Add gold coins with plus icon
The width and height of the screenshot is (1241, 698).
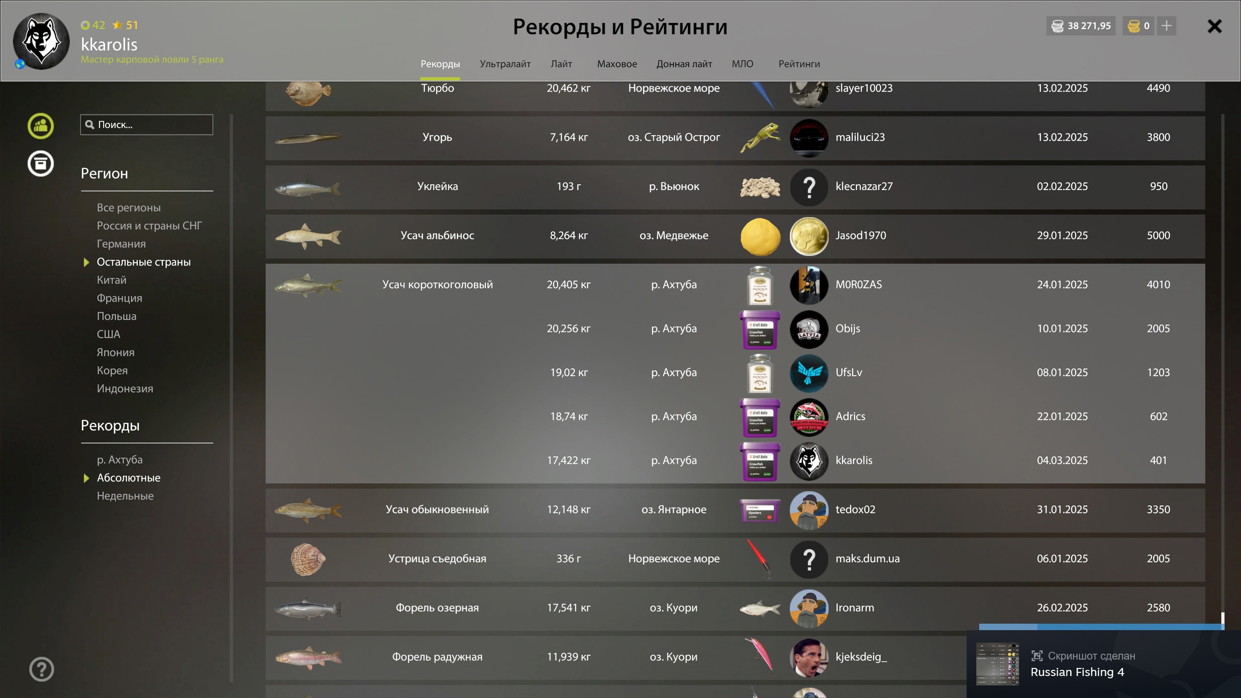click(x=1166, y=26)
